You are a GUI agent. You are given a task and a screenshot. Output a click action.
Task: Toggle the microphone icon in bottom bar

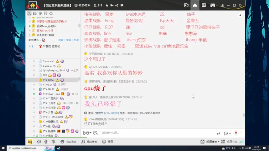(x=46, y=141)
